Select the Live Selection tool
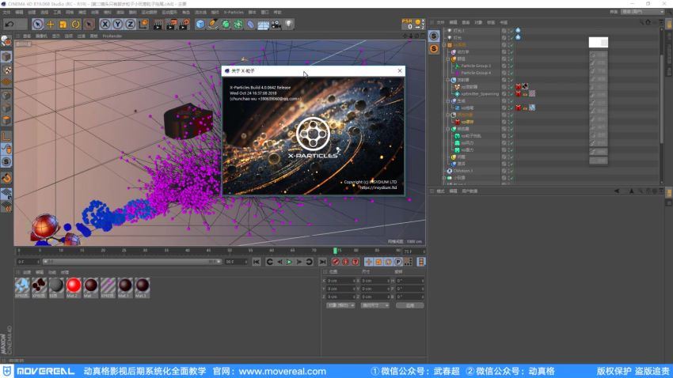 (37, 25)
